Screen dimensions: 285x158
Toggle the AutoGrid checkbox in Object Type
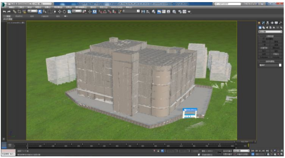click(x=264, y=39)
